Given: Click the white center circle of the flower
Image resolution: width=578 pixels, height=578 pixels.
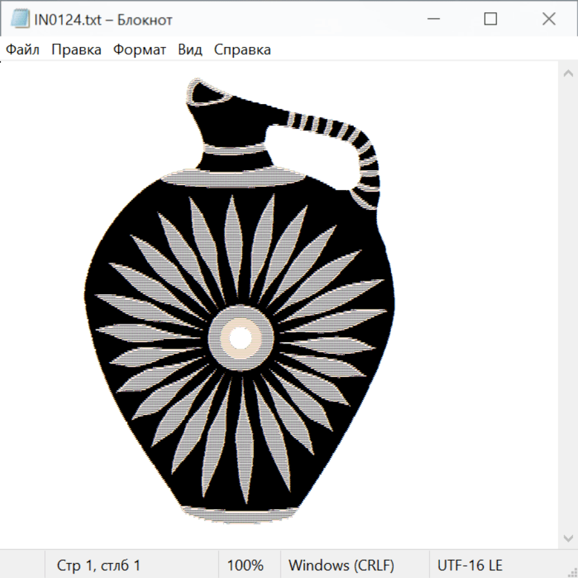Looking at the screenshot, I should [x=240, y=337].
